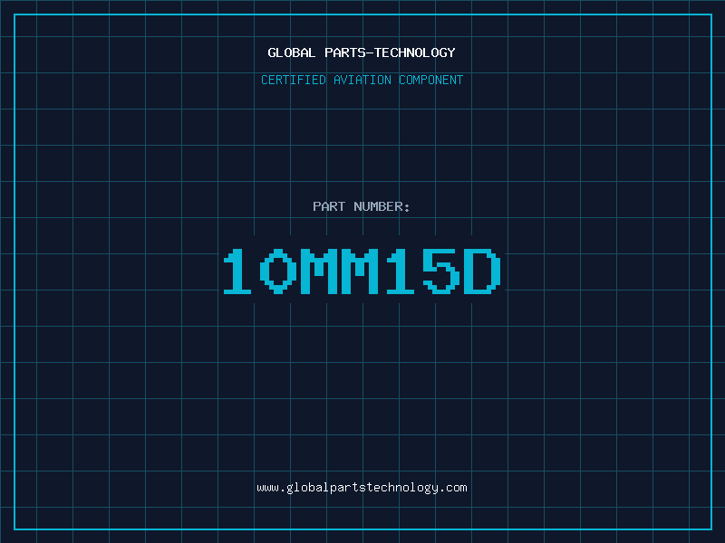This screenshot has width=725, height=543.
Task: Click the part number 10MM15D
Action: [x=362, y=271]
